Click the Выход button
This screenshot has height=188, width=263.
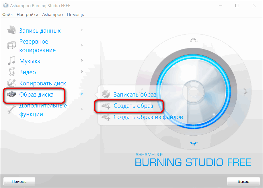coord(243,181)
